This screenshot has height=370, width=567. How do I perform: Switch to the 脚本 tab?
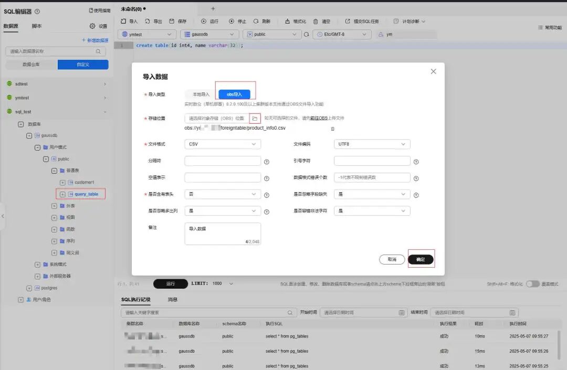click(37, 26)
